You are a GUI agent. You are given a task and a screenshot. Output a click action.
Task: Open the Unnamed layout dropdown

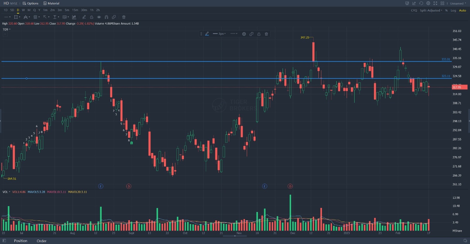(x=458, y=4)
